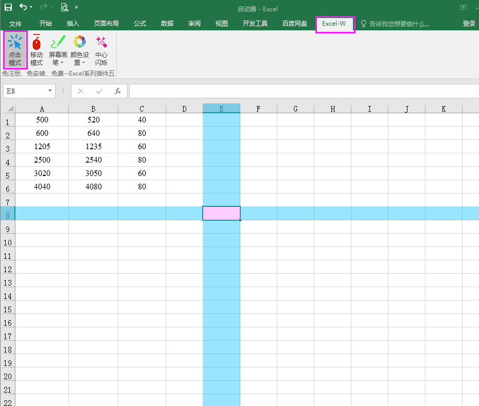Select row 8 header
Screen dimensions: 479x406
pyautogui.click(x=8, y=214)
